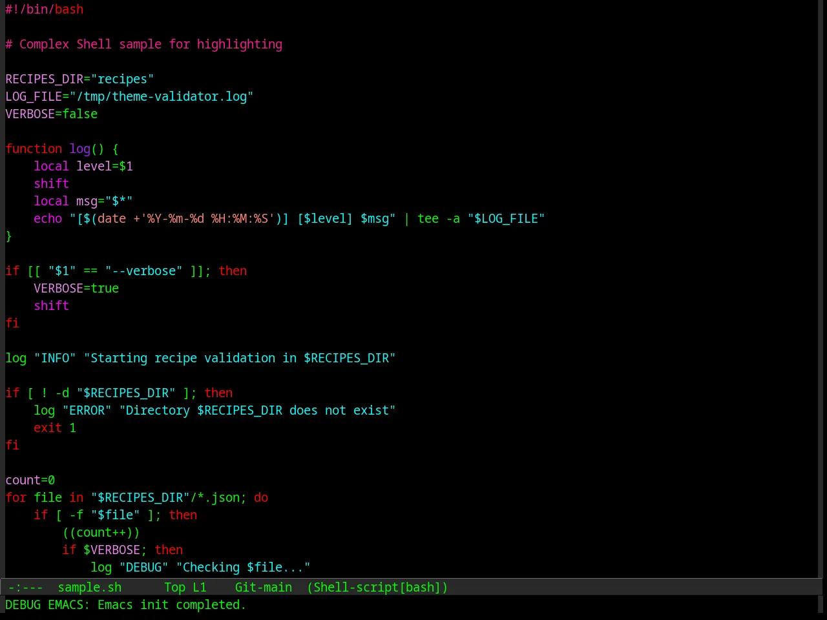Viewport: 827px width, 620px height.
Task: Click the VERBOSE=false line
Action: (52, 114)
